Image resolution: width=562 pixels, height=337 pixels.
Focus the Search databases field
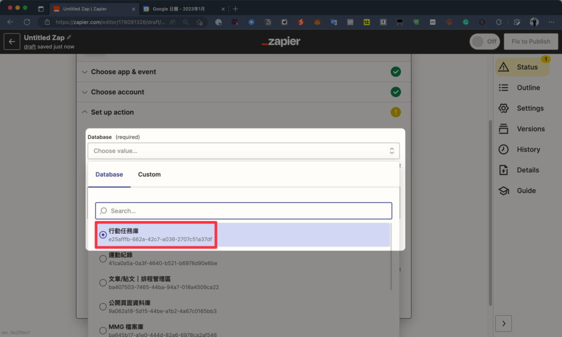pos(244,211)
